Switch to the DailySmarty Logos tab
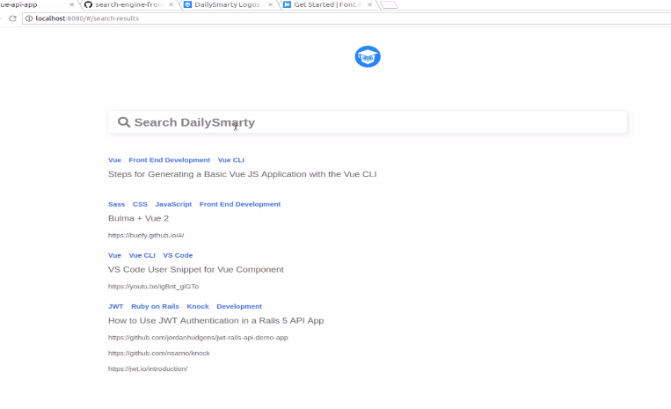This screenshot has width=671, height=409. [227, 4]
